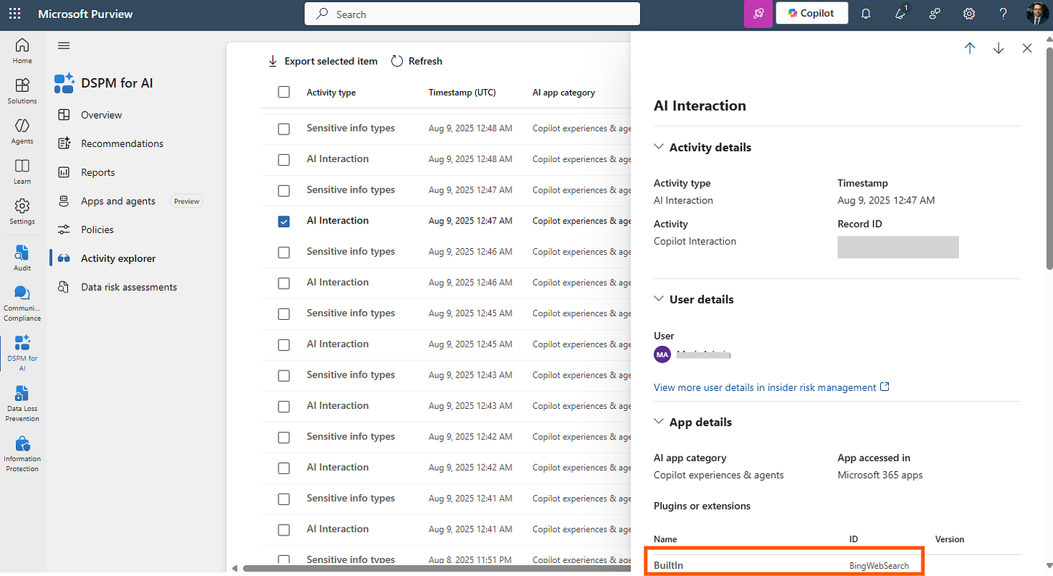Click the Search input field

472,14
